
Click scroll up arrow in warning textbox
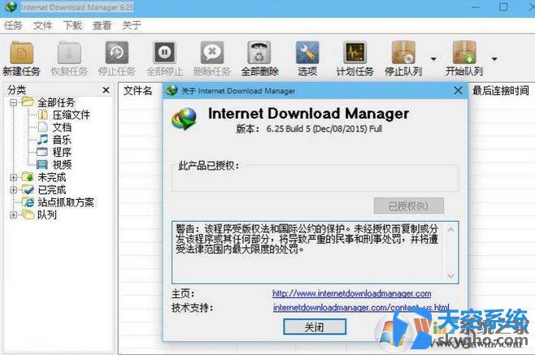point(450,230)
